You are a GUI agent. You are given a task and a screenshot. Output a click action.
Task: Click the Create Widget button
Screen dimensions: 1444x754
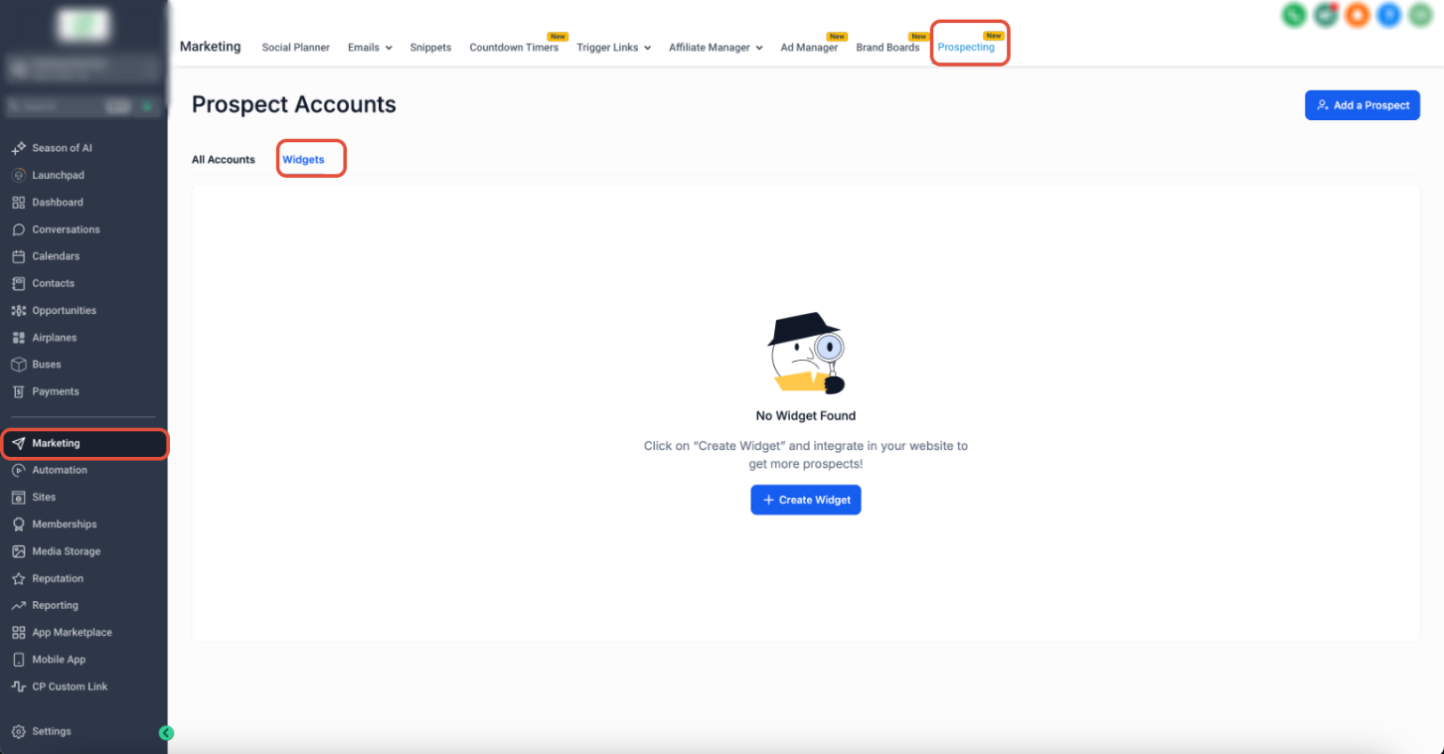[806, 500]
